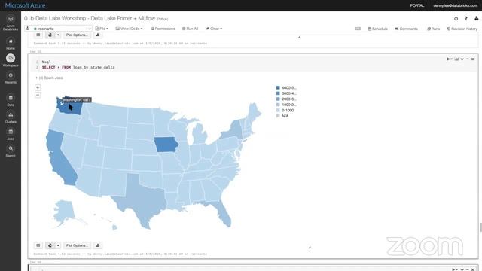
Task: Click the 0-1000 legend entry
Action: (285, 111)
